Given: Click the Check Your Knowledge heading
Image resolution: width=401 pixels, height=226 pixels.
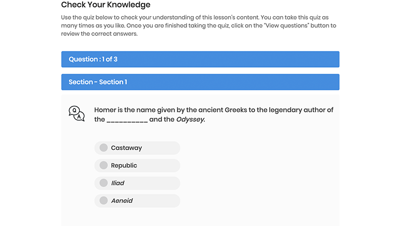Looking at the screenshot, I should click(105, 5).
